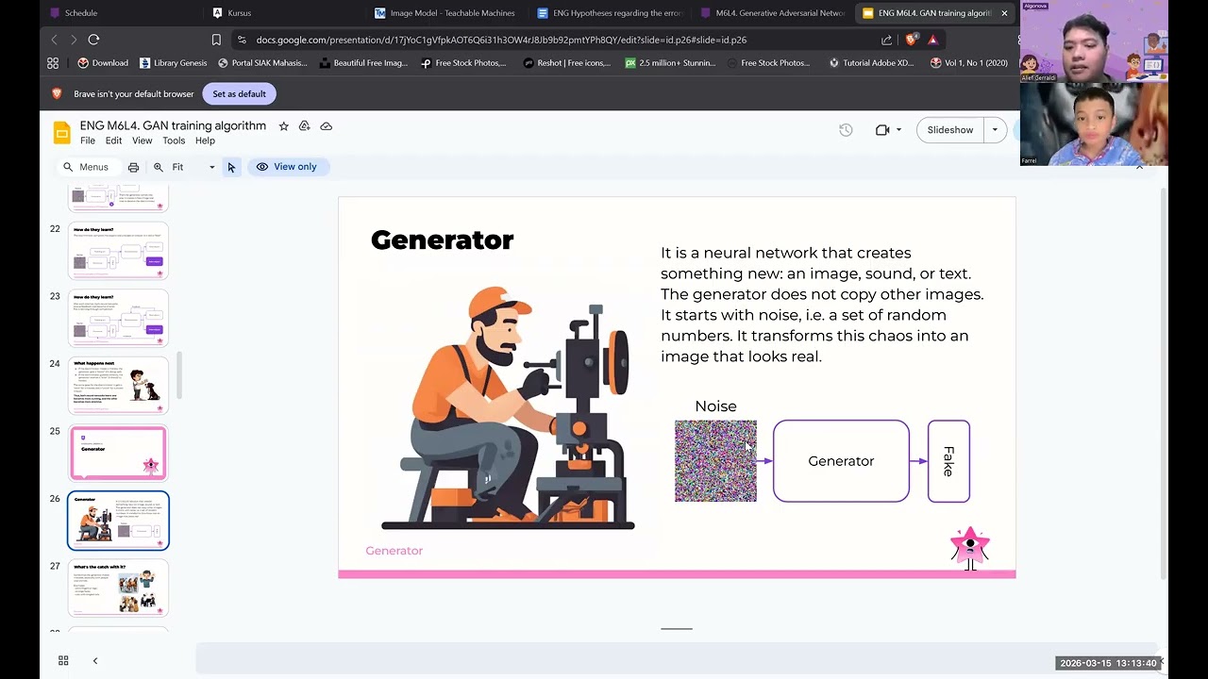Switch to the Image Model Teachable Machines tab

[x=446, y=13]
